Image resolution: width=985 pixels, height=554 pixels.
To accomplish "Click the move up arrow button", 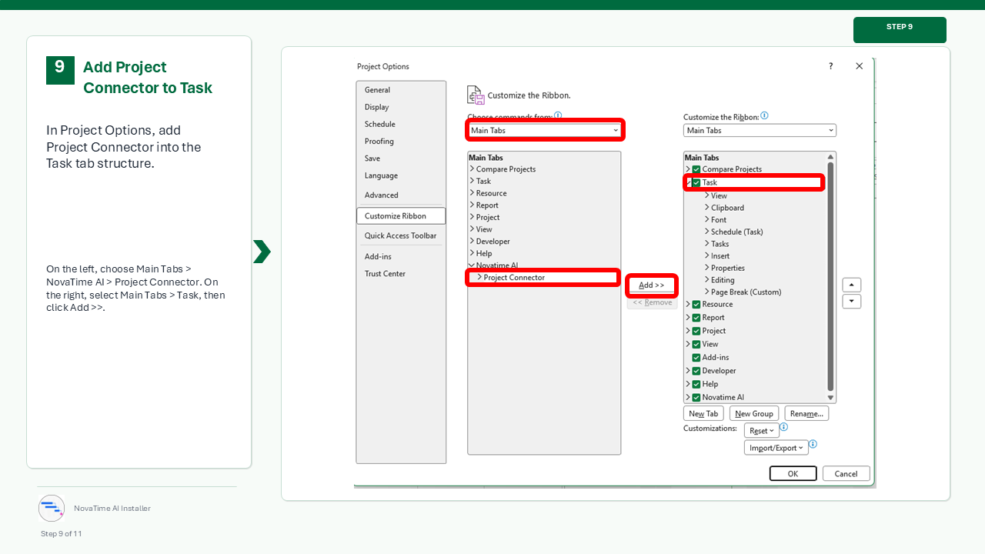I will 852,285.
